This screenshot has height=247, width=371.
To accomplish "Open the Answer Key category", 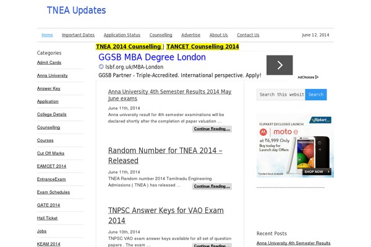I will (48, 89).
